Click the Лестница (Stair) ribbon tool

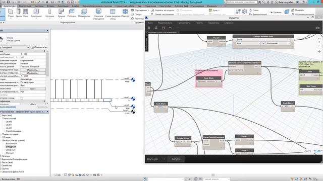137,19
